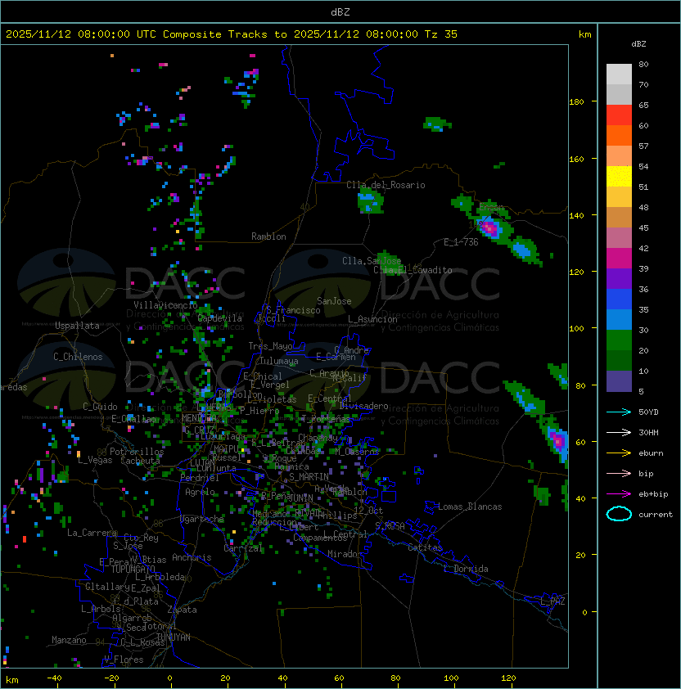Click the cyan 'current' ellipse symbol
Image resolution: width=681 pixels, height=689 pixels.
(619, 514)
